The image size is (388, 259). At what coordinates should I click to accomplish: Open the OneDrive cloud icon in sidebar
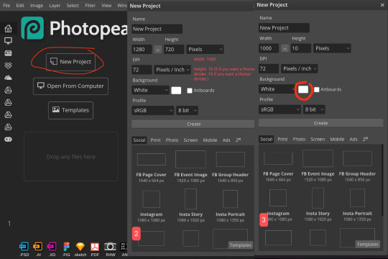[8, 78]
